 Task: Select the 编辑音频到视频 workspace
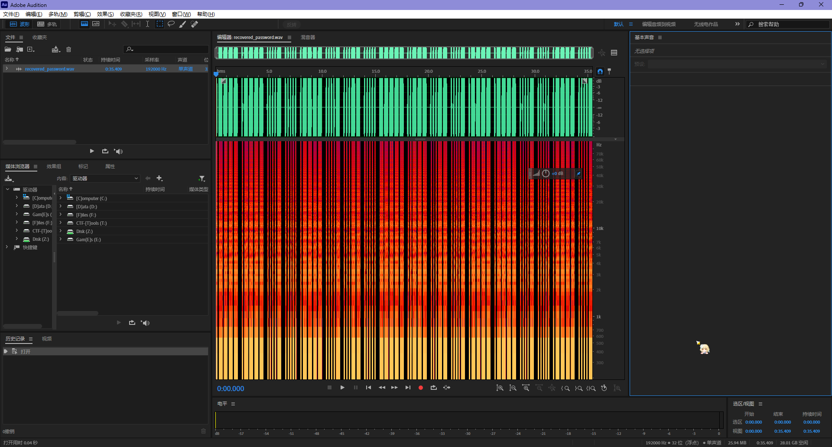pyautogui.click(x=658, y=24)
